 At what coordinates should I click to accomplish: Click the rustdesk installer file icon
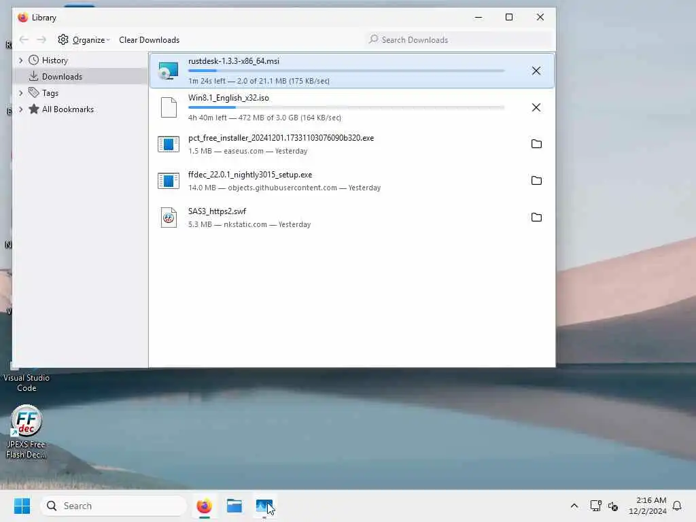point(169,71)
